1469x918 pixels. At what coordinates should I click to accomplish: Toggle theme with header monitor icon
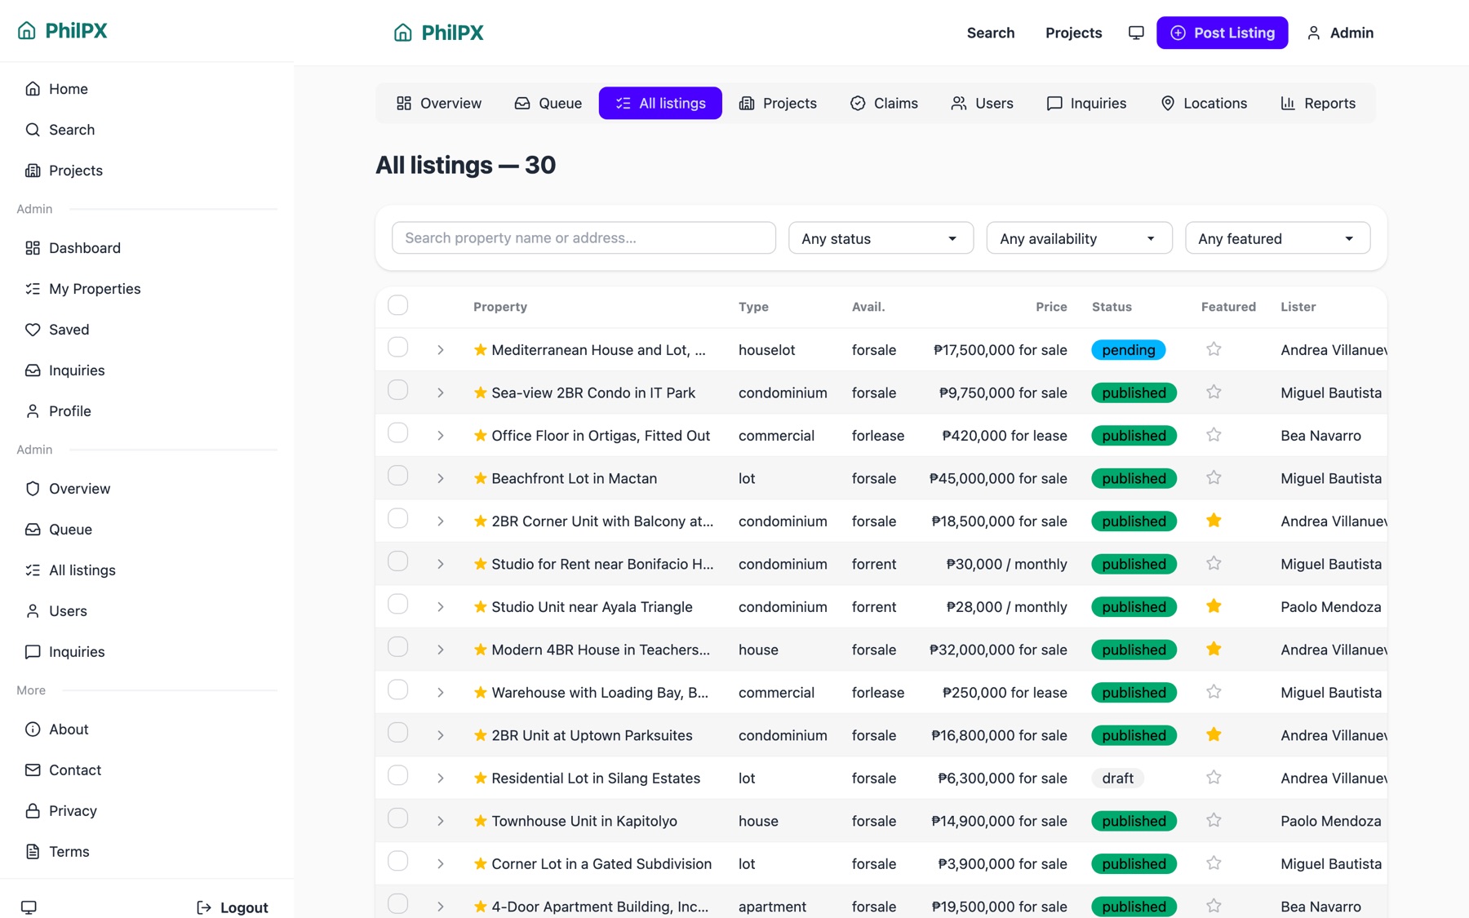(x=1135, y=33)
